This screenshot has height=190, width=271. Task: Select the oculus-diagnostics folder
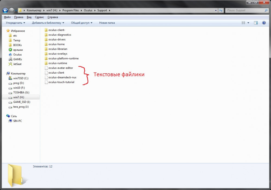point(58,35)
